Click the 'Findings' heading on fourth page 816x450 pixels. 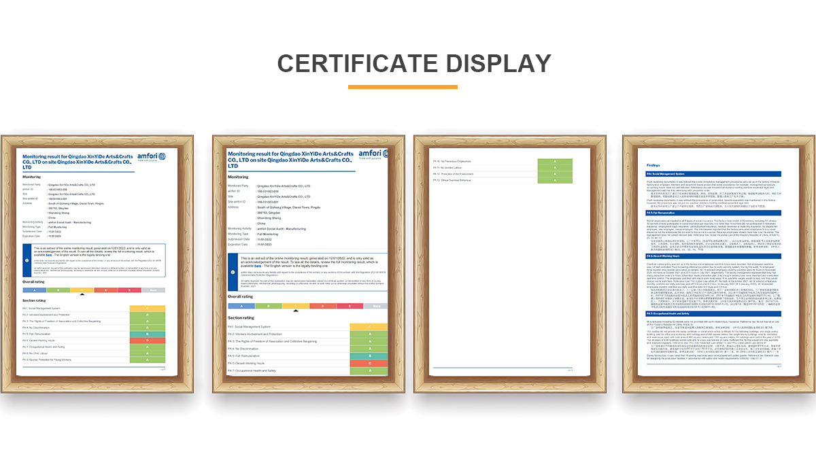[653, 165]
